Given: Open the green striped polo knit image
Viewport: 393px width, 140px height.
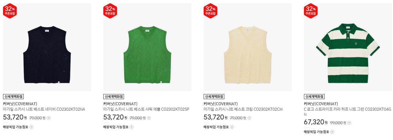Looking at the screenshot, I should click(348, 47).
